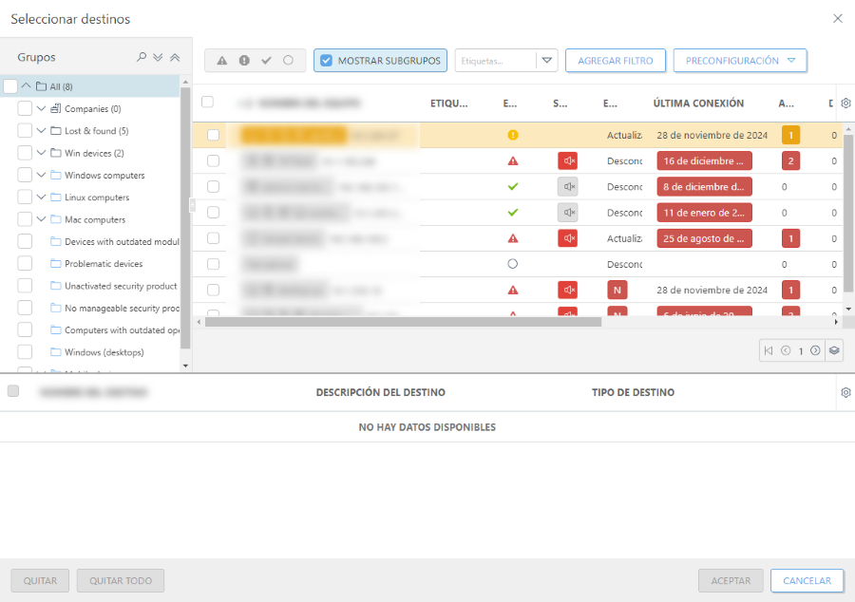Click the search icon in Grupos panel
This screenshot has width=855, height=602.
[x=142, y=58]
